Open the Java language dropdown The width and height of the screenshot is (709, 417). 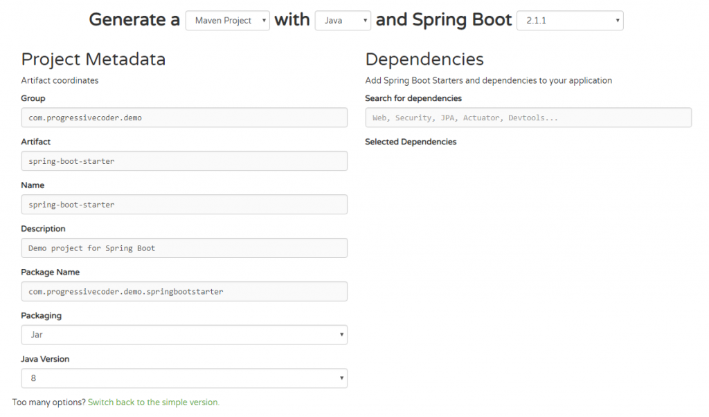tap(343, 20)
